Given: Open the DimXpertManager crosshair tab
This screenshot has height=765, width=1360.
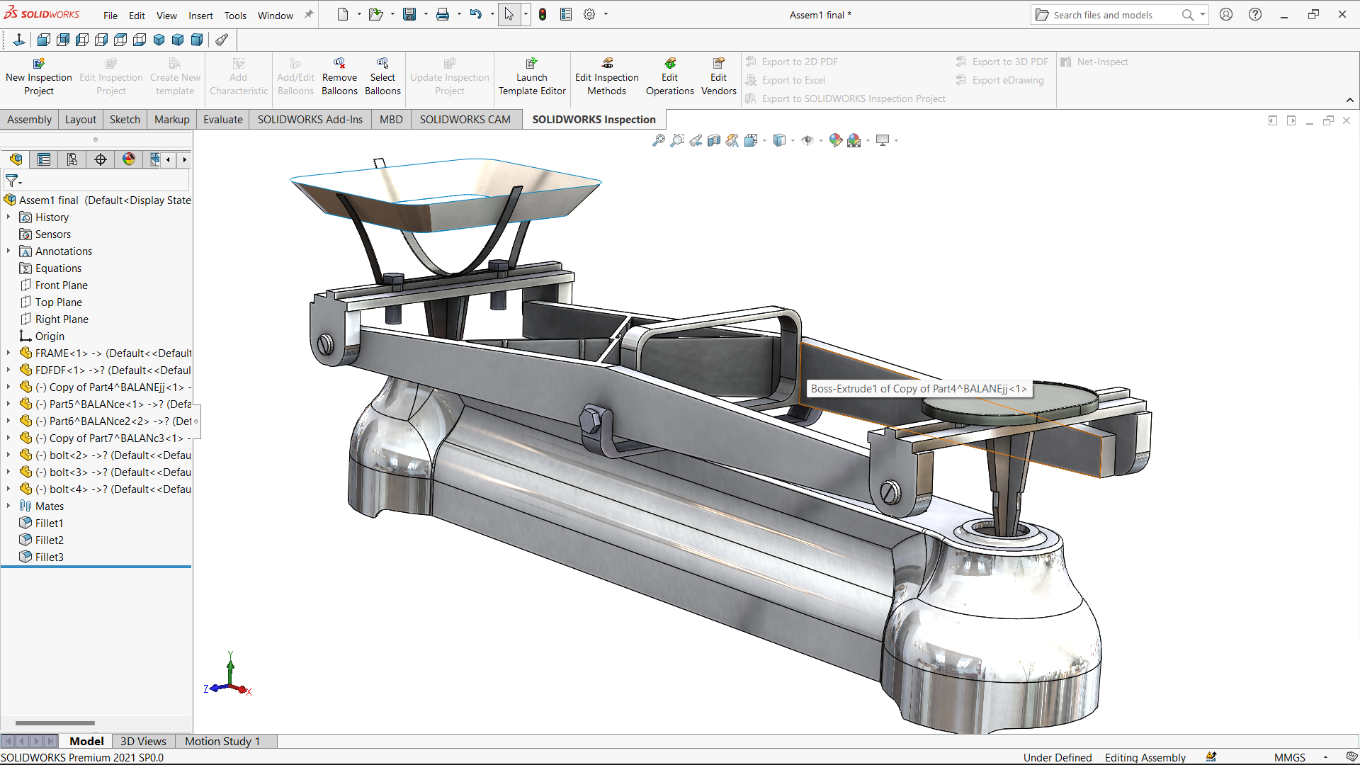Looking at the screenshot, I should coord(101,159).
